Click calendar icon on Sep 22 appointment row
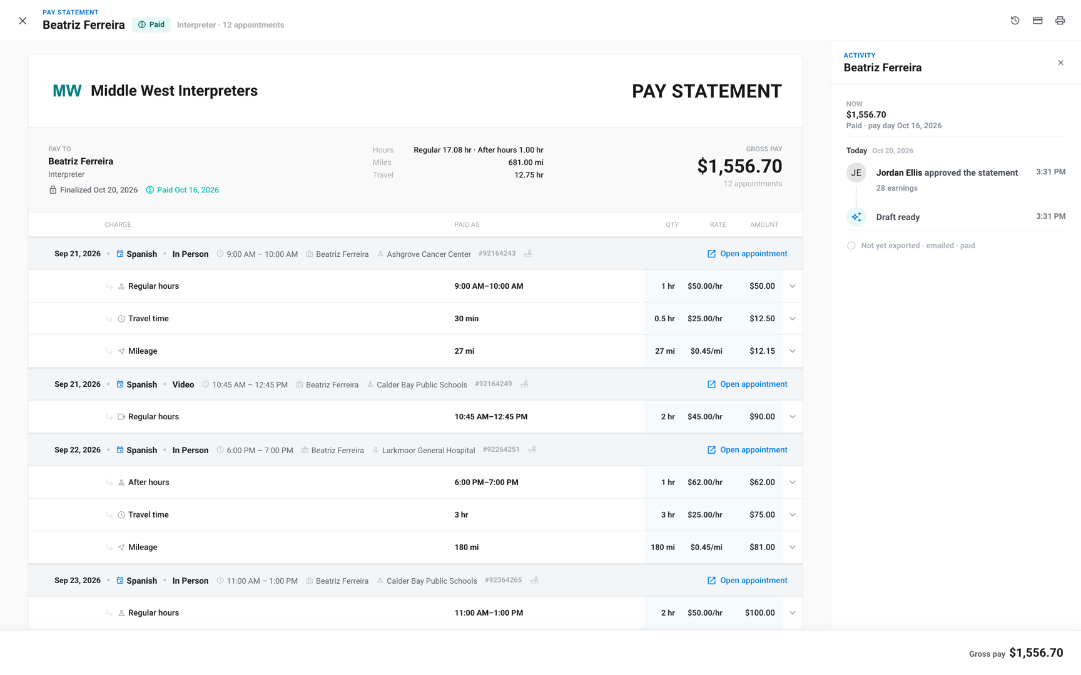 [120, 450]
